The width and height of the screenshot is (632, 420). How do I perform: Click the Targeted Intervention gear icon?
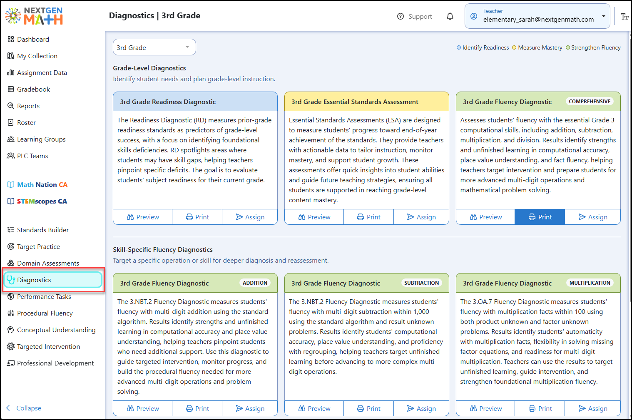point(11,346)
